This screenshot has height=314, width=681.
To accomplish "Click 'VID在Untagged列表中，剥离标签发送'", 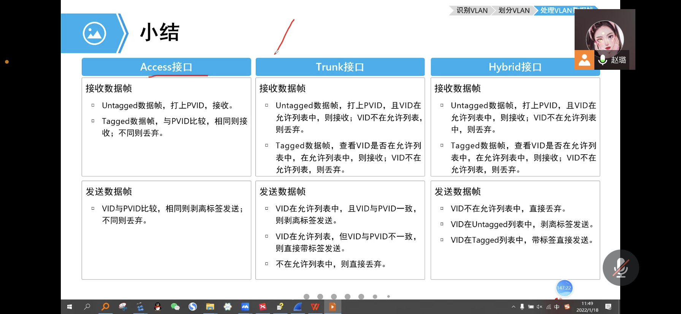I will [x=523, y=225].
